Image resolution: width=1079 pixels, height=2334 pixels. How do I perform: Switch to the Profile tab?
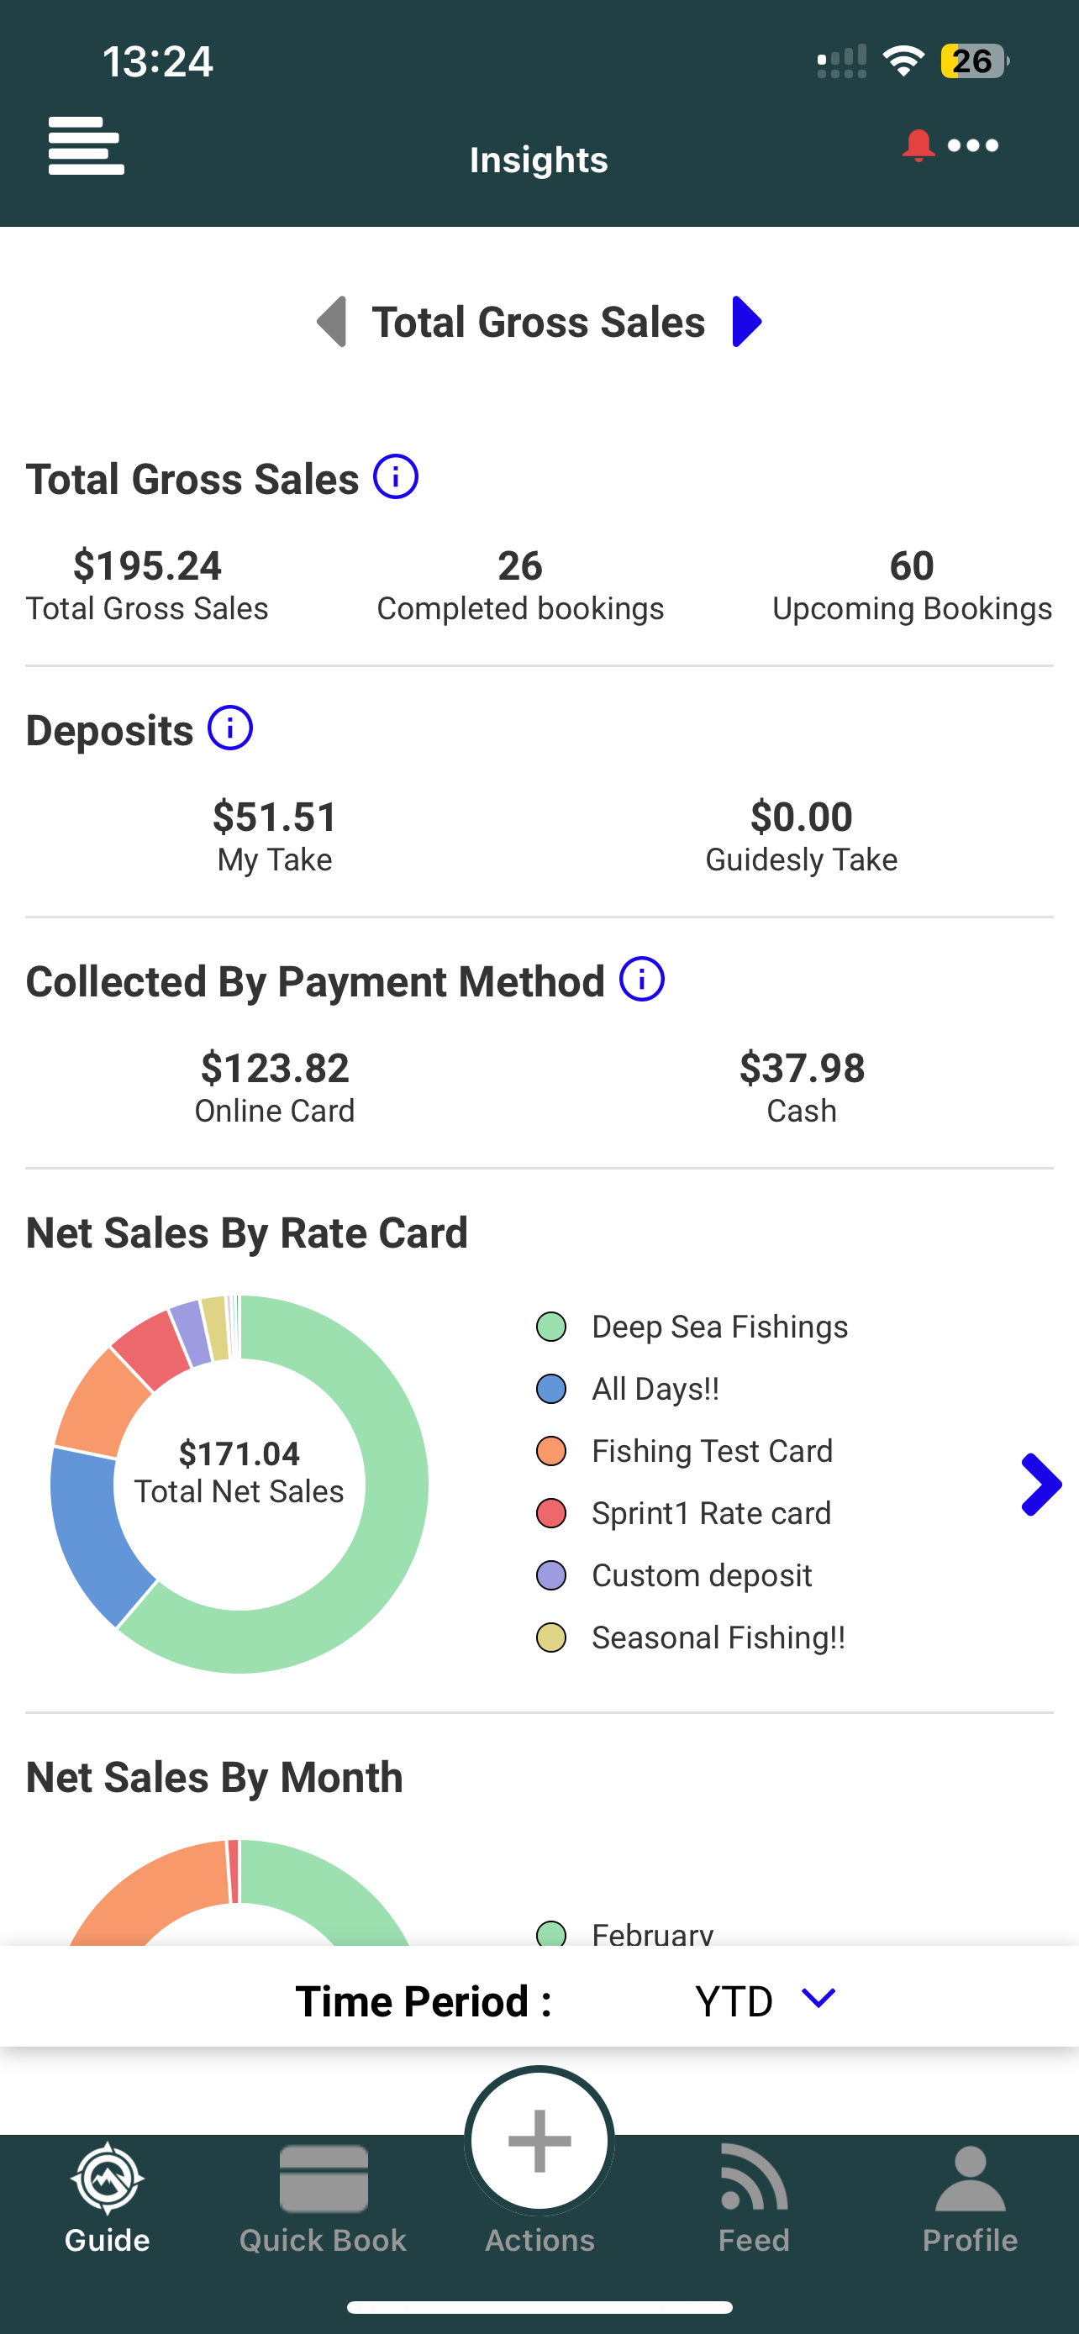pos(970,2200)
